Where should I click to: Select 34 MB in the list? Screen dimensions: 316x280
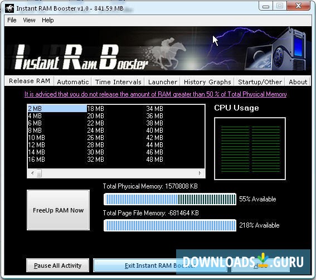[154, 109]
